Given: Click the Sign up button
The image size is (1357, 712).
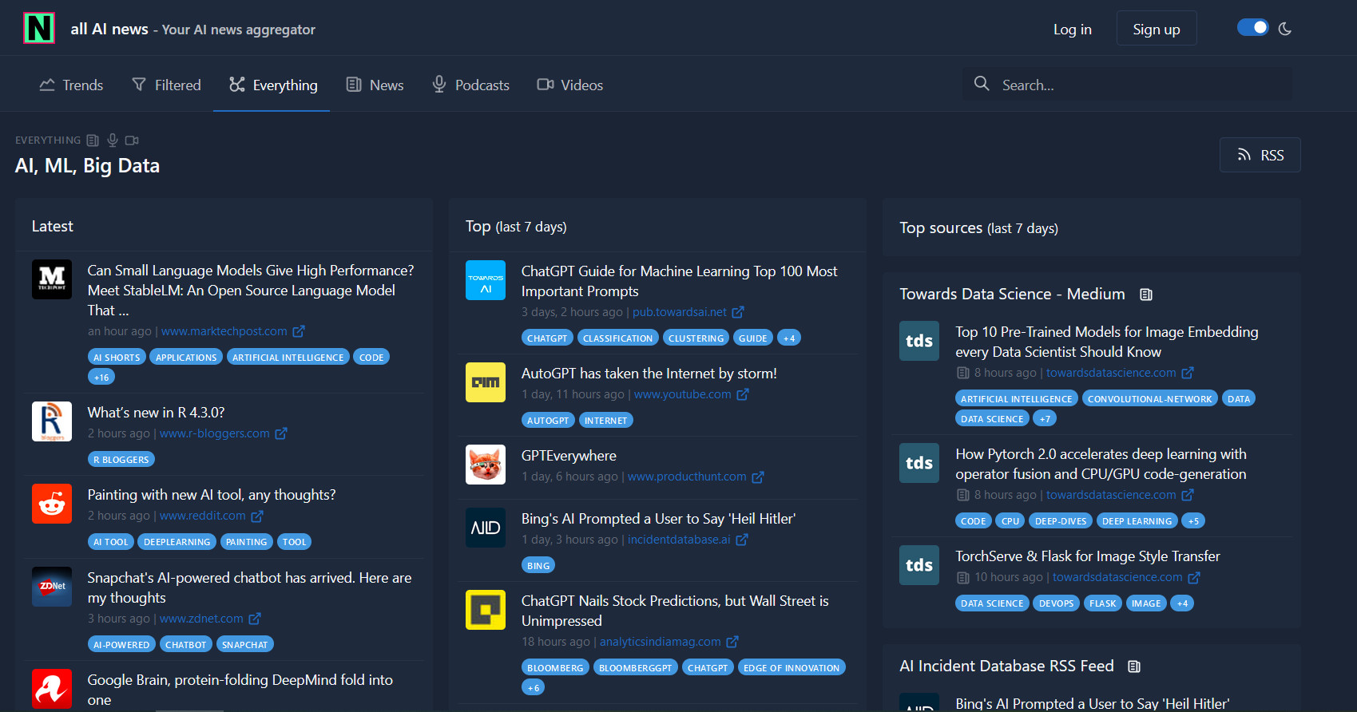Looking at the screenshot, I should 1156,29.
